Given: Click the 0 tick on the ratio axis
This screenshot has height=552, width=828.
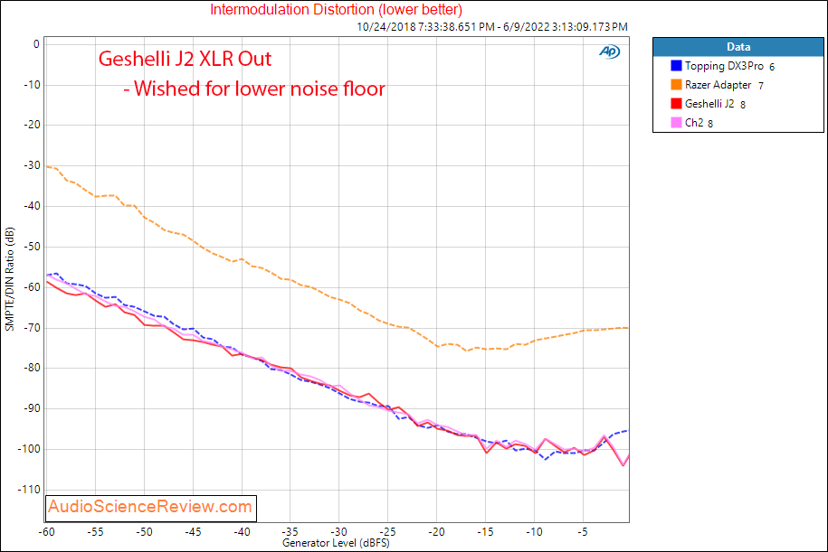Looking at the screenshot, I should [36, 44].
